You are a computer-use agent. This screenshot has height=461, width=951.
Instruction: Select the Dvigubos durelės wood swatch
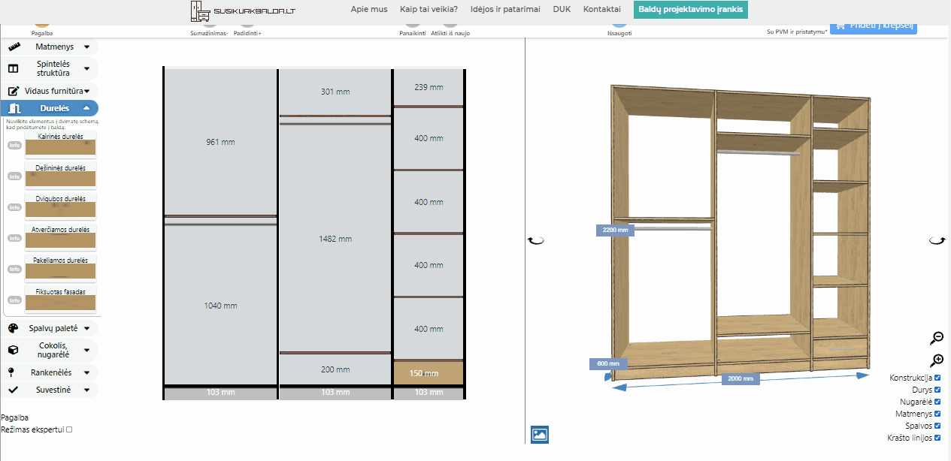point(60,210)
